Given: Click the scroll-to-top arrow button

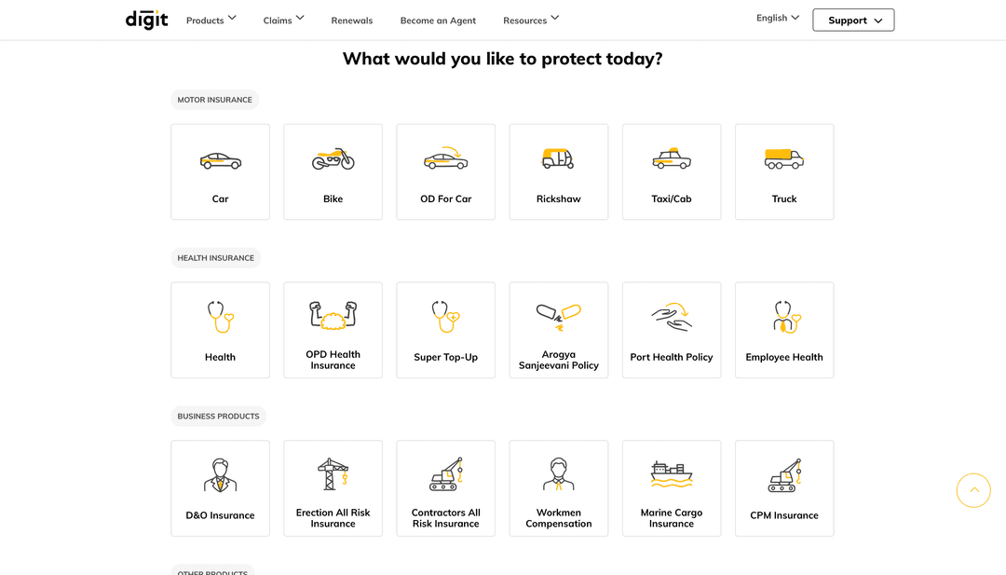Looking at the screenshot, I should tap(973, 490).
